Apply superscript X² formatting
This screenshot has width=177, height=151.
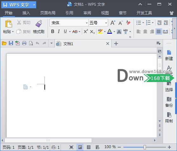click(86, 31)
